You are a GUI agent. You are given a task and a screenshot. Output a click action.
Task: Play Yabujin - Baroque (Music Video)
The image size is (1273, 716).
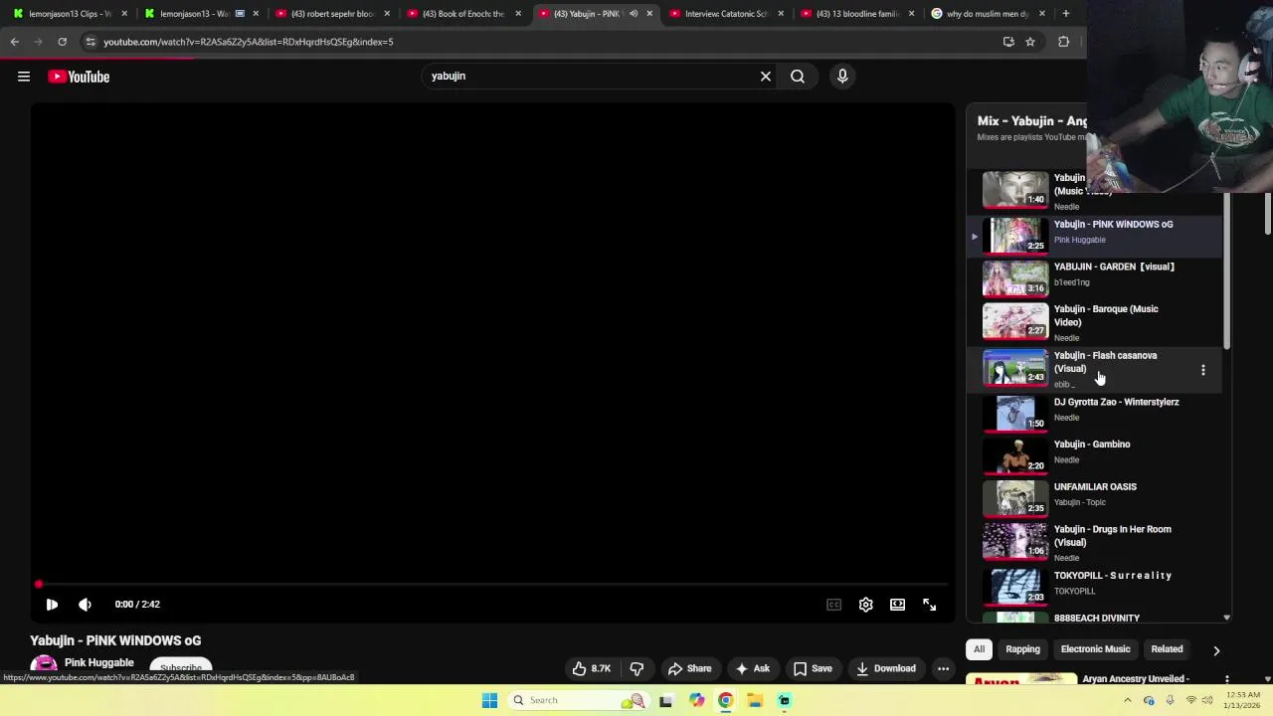pos(1094,322)
